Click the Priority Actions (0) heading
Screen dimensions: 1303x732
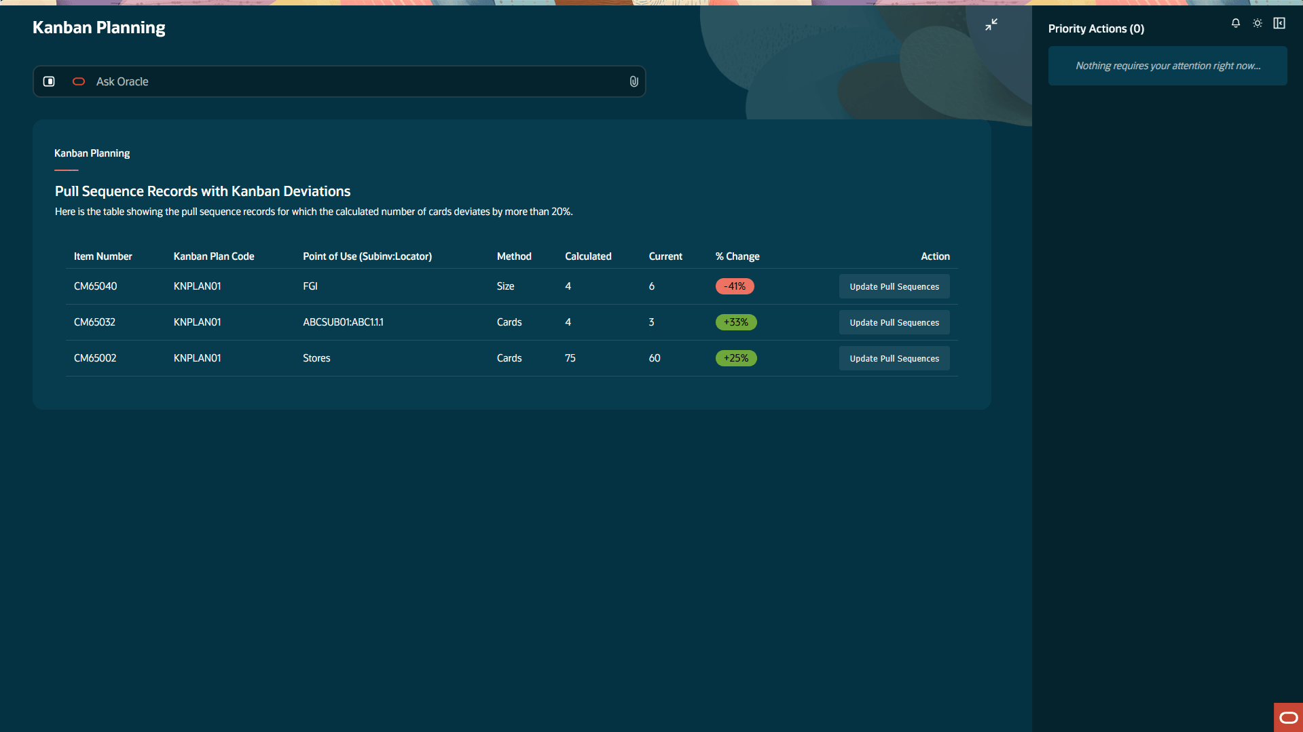point(1096,28)
